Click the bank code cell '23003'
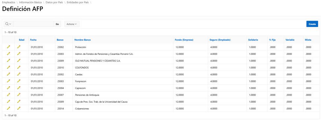The height and width of the screenshot is (120, 321). pos(61,54)
